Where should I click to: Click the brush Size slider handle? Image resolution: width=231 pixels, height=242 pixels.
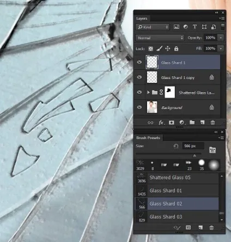click(x=194, y=155)
